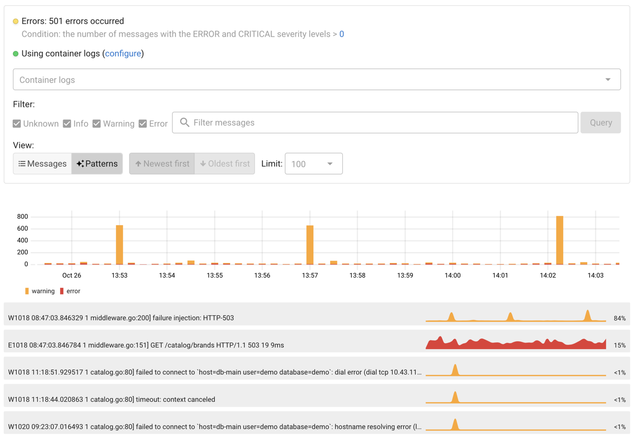
Task: Click the Query button
Action: pyautogui.click(x=601, y=122)
